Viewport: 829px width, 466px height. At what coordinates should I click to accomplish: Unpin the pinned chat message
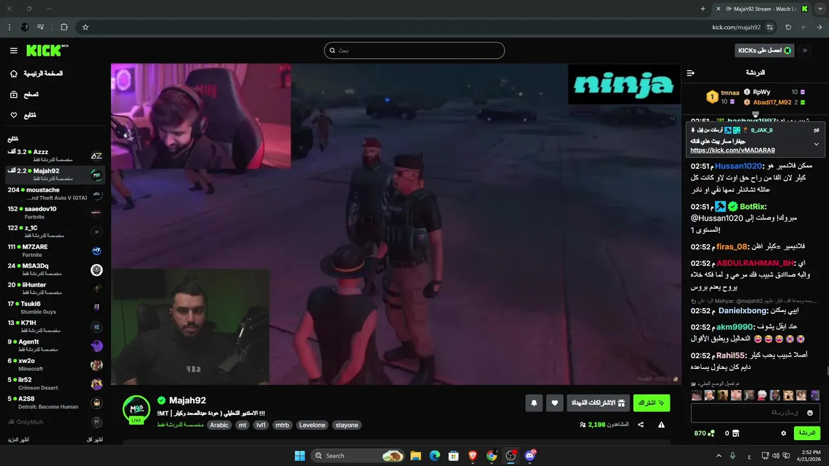tap(816, 130)
